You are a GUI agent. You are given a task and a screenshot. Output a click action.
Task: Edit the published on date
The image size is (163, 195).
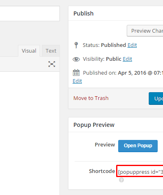pyautogui.click(x=77, y=81)
